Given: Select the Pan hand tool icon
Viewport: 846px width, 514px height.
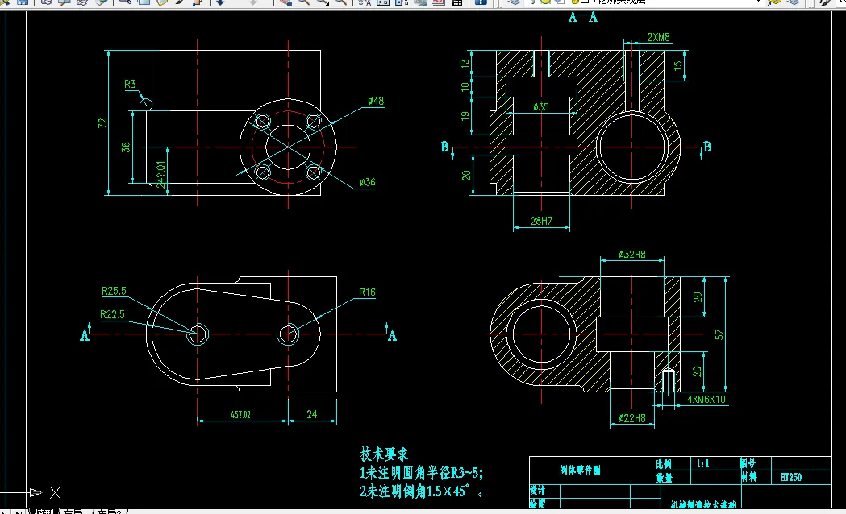Looking at the screenshot, I should 285,3.
